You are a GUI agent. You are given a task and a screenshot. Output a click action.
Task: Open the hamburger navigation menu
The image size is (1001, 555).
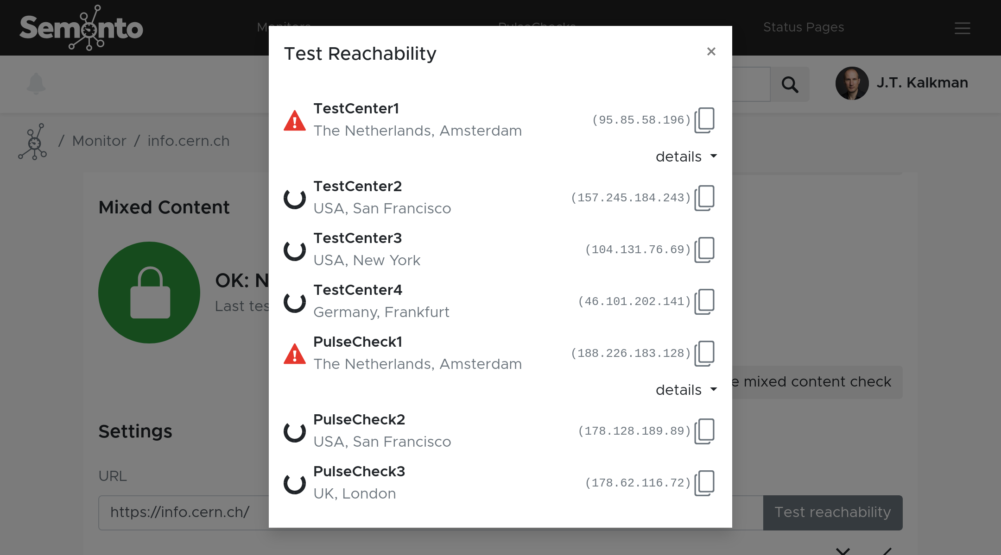963,28
